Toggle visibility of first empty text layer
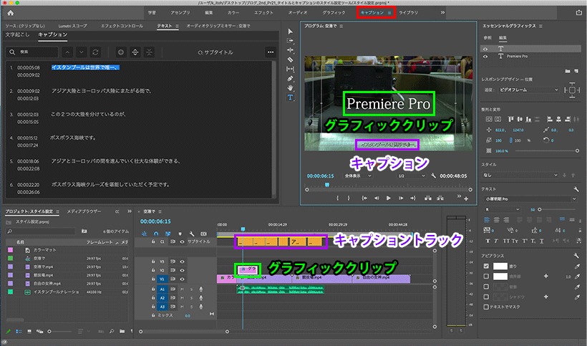This screenshot has width=587, height=346. (x=485, y=49)
